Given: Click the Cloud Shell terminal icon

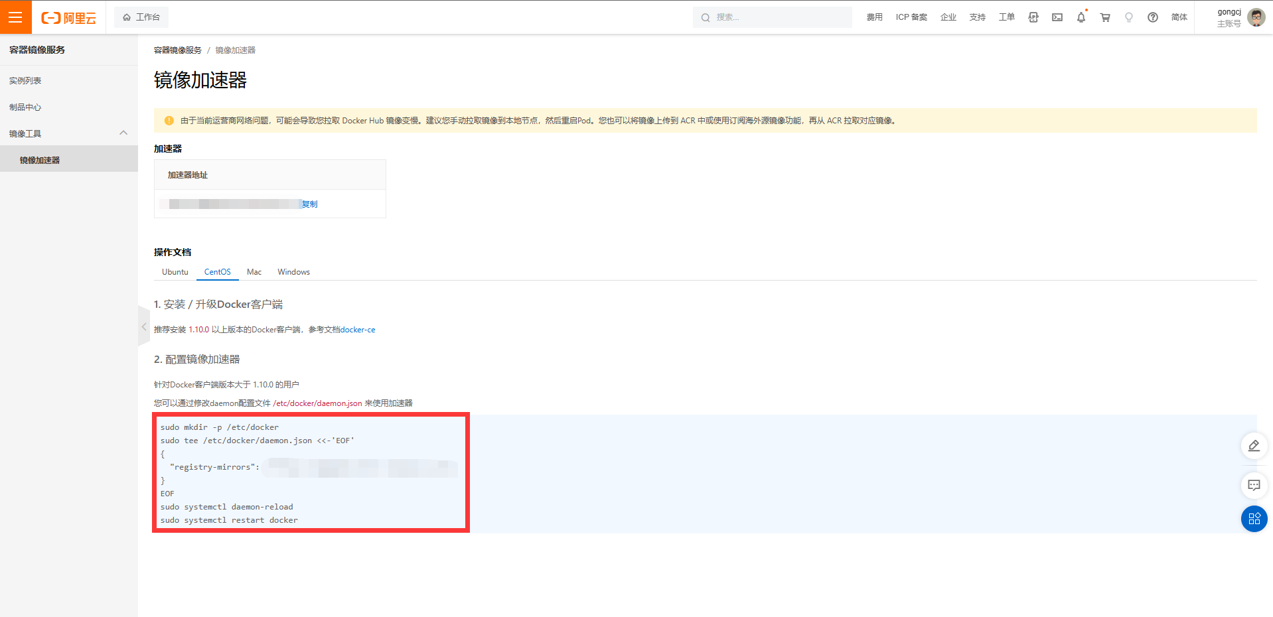Looking at the screenshot, I should (x=1057, y=17).
